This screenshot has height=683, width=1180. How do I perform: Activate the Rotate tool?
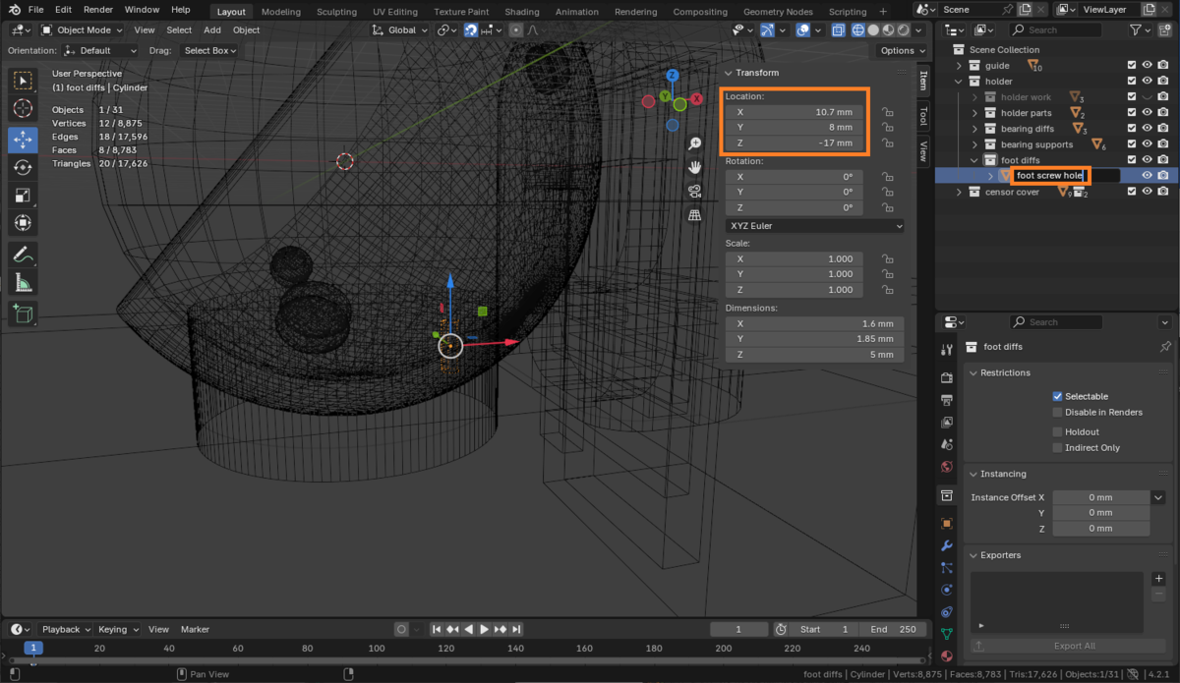click(x=23, y=167)
